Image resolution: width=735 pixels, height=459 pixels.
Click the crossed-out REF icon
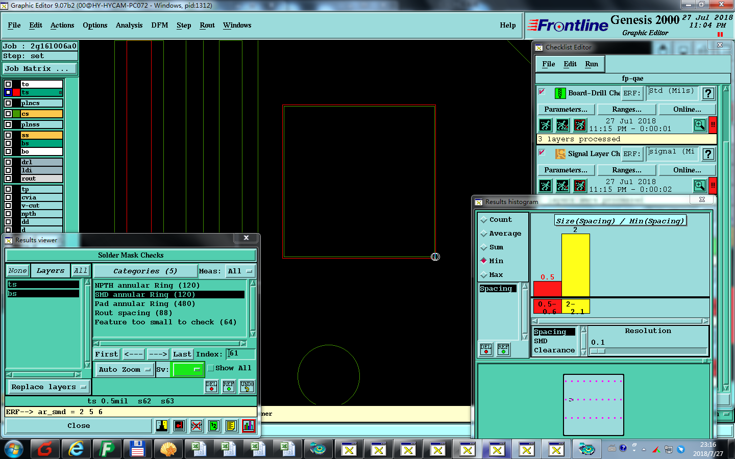click(x=197, y=426)
